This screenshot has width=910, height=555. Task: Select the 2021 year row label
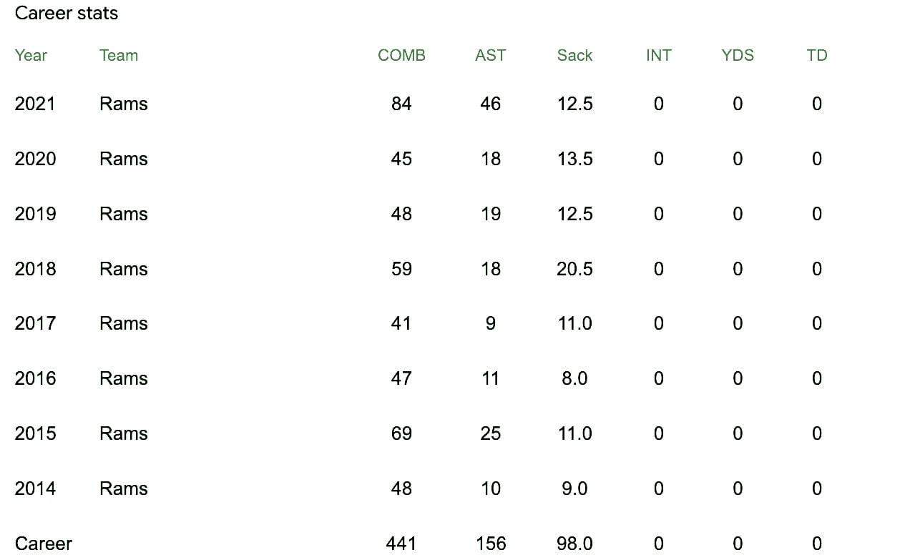35,104
